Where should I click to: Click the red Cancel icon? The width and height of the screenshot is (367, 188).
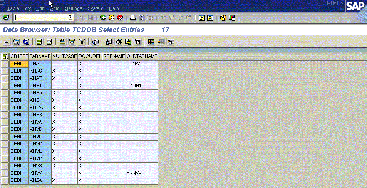(120, 18)
